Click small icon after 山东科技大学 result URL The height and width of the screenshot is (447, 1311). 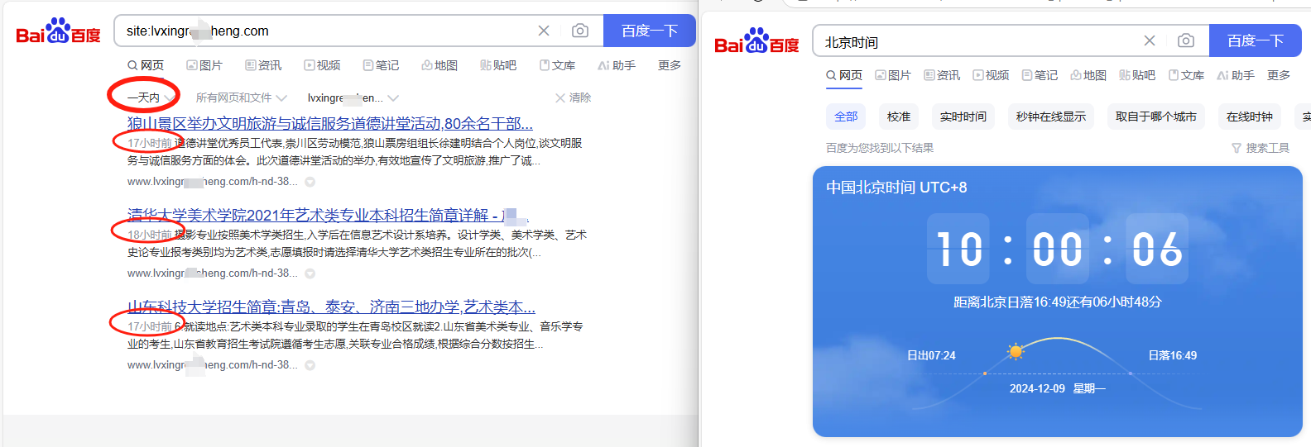[310, 365]
